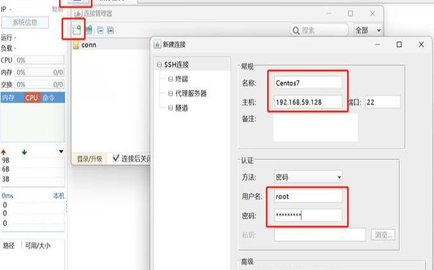Click the new connection icon in connection manager
This screenshot has width=434, height=270.
(76, 30)
